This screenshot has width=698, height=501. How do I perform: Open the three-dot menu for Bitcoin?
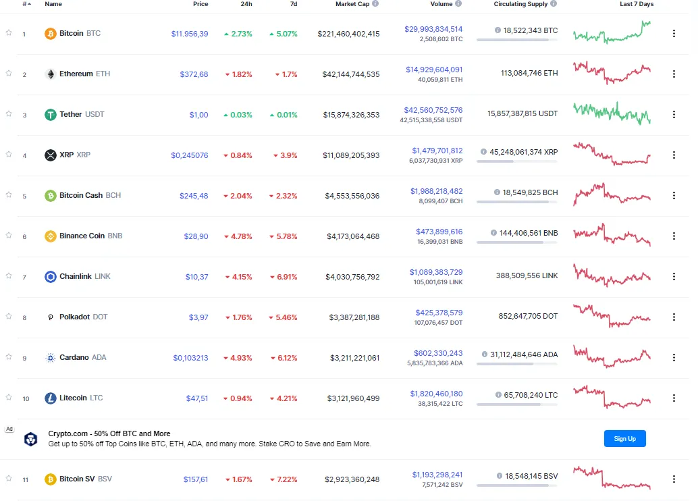click(x=674, y=33)
